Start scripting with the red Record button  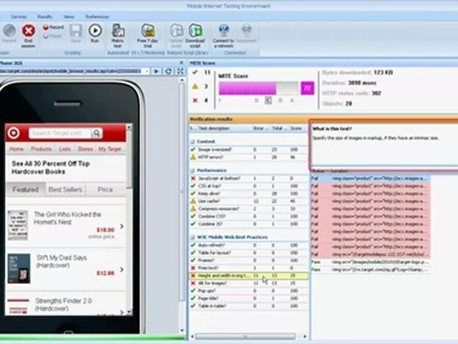(x=53, y=28)
